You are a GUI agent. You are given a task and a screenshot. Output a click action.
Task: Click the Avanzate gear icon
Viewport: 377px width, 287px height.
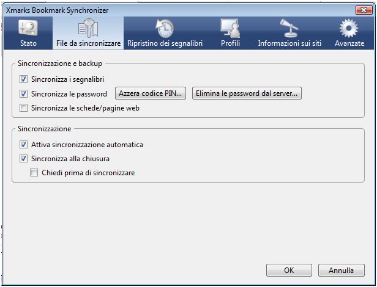pyautogui.click(x=349, y=28)
